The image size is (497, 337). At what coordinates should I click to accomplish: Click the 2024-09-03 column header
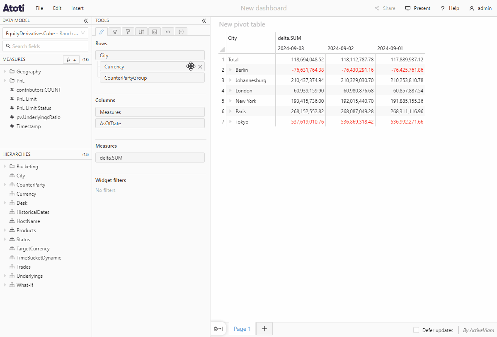coord(291,48)
